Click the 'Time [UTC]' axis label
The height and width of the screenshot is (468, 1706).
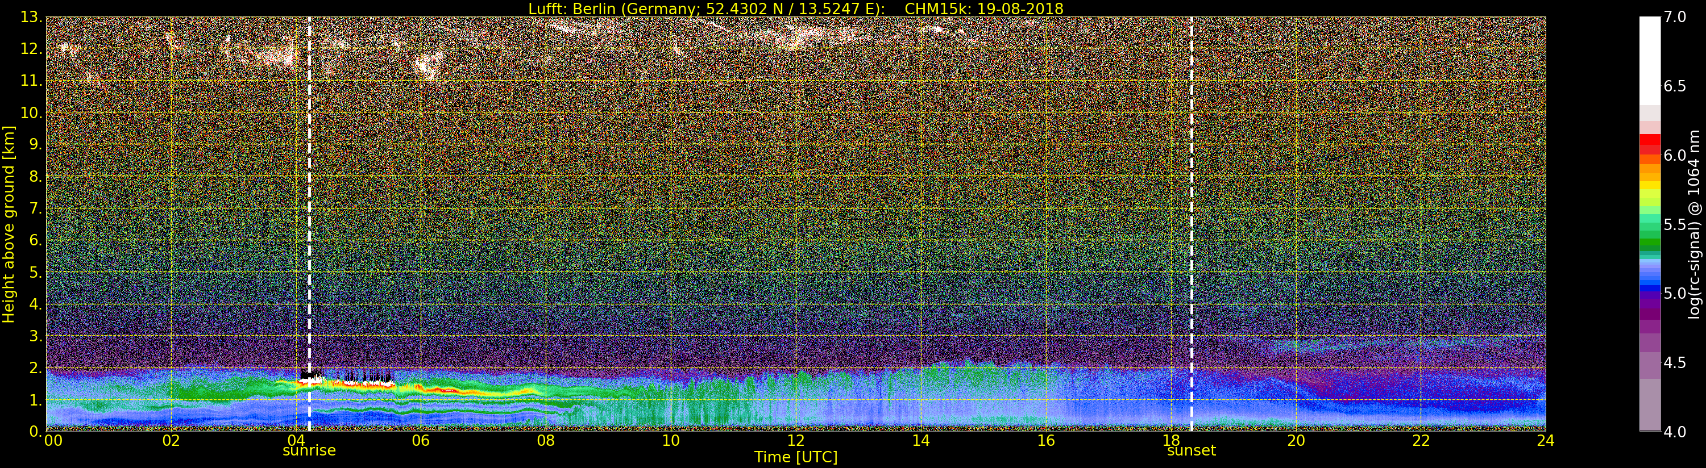tap(796, 457)
